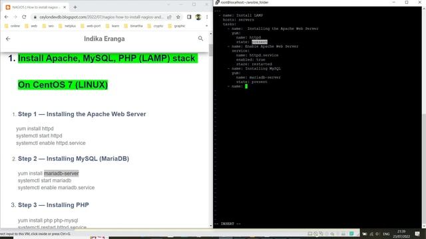Bookmark this page with star icon
426x239 pixels.
[178, 17]
